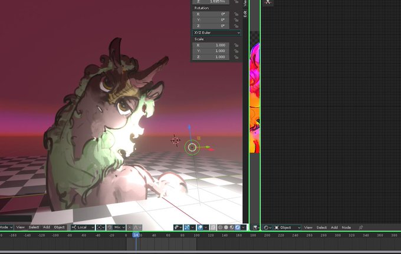Click the current frame 14 marker on timeline
The height and width of the screenshot is (254, 401).
click(136, 235)
